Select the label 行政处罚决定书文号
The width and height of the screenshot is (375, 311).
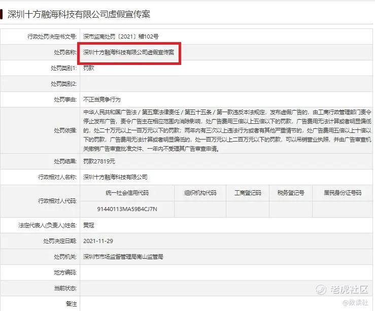tap(52, 37)
